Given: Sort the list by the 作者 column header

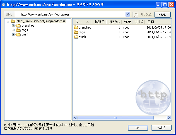Looking at the screenshot, I should 127,22.
